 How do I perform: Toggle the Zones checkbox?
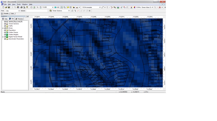coord(5,28)
